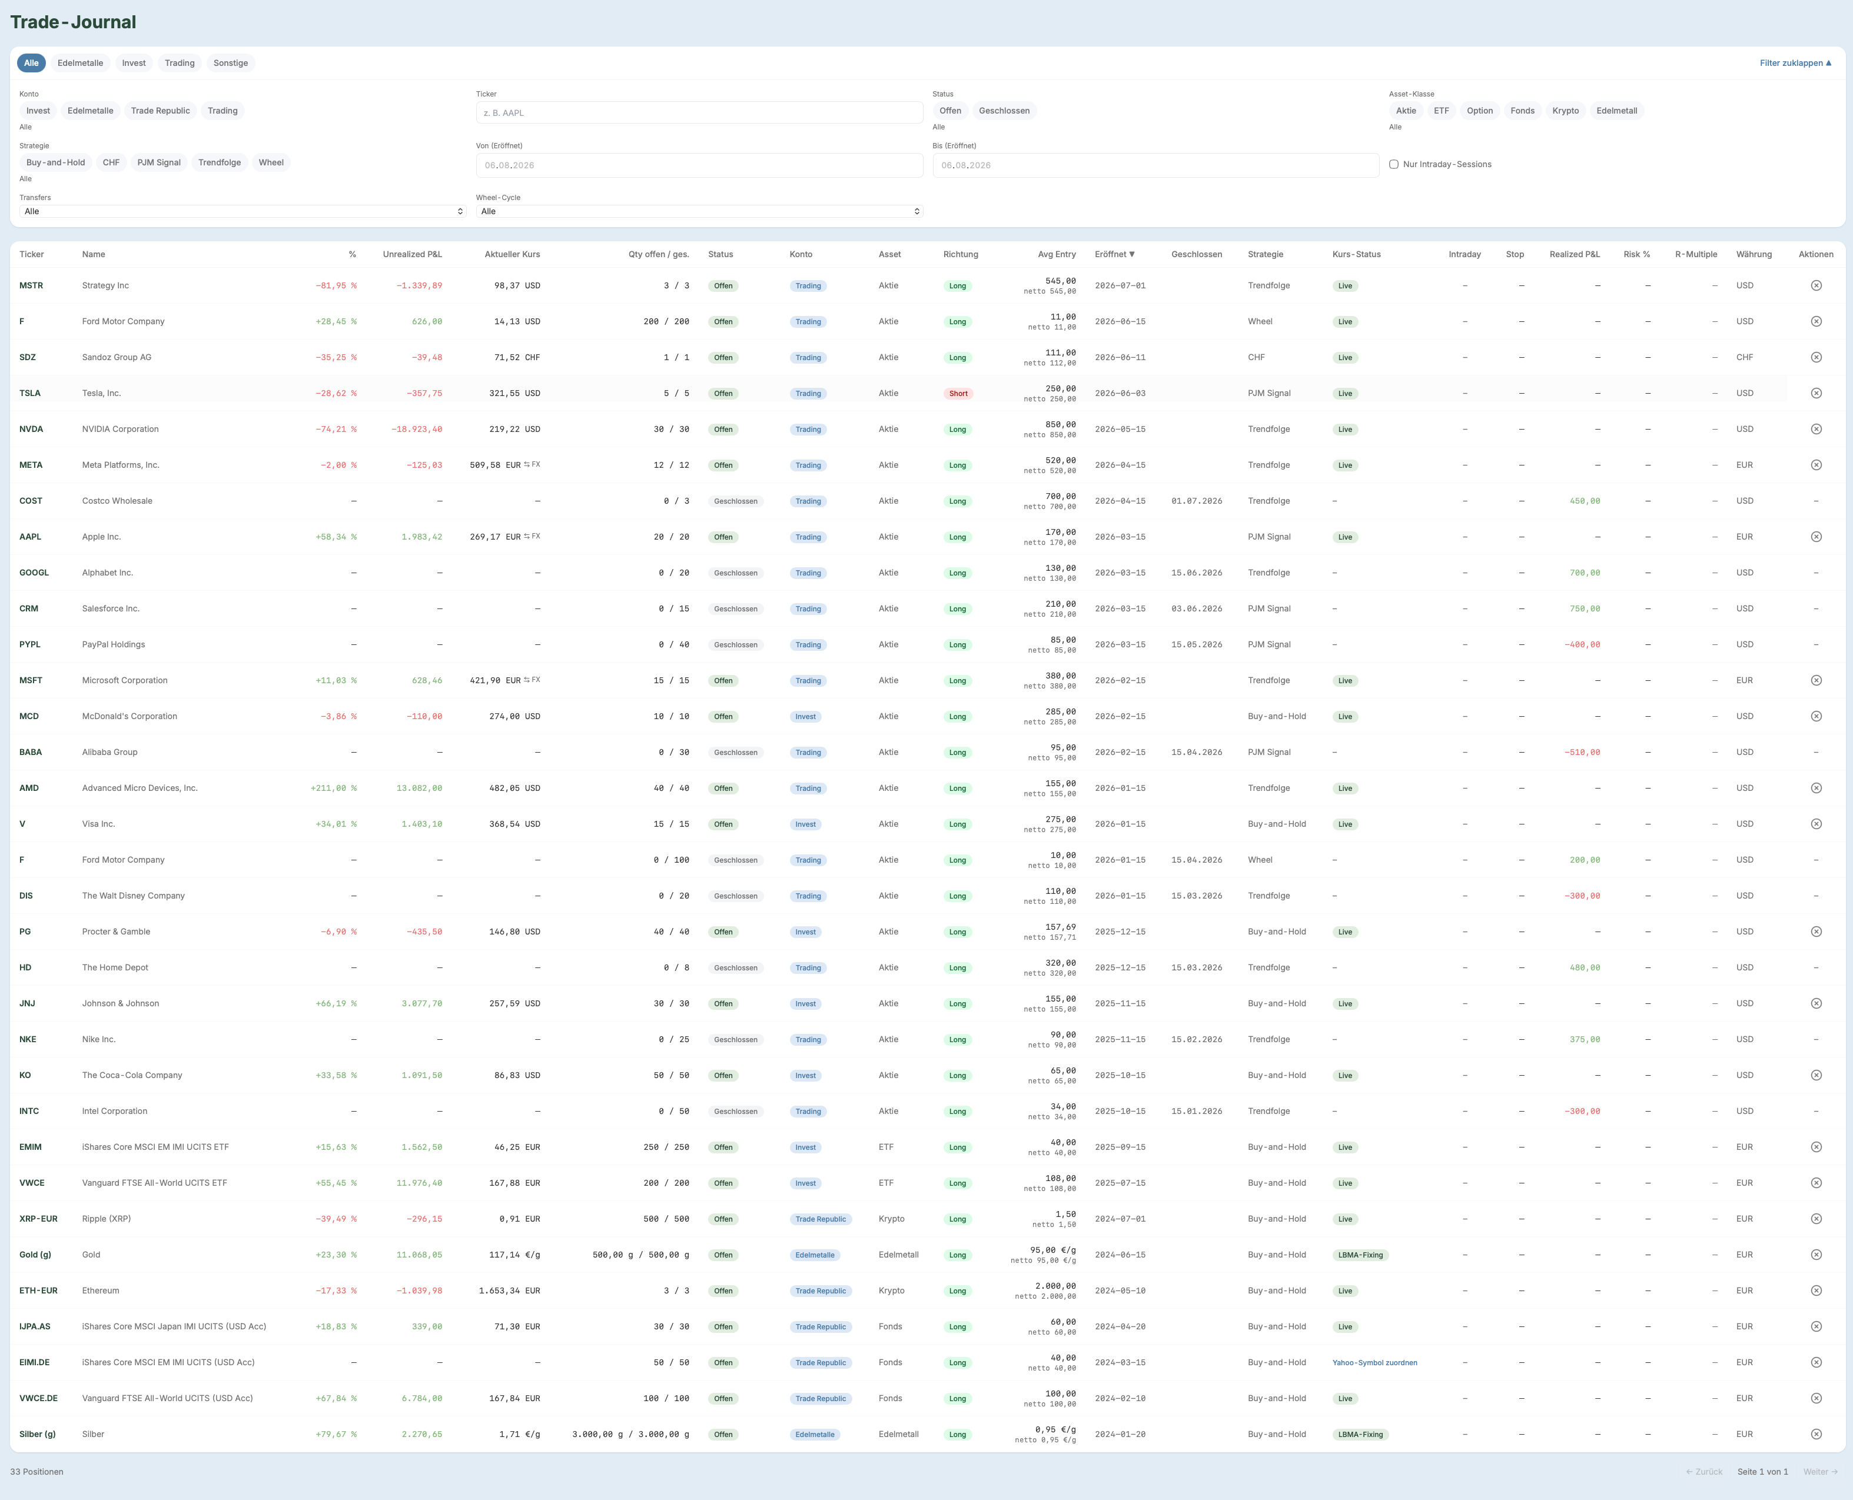Click the FX indicator in the META row

point(532,465)
